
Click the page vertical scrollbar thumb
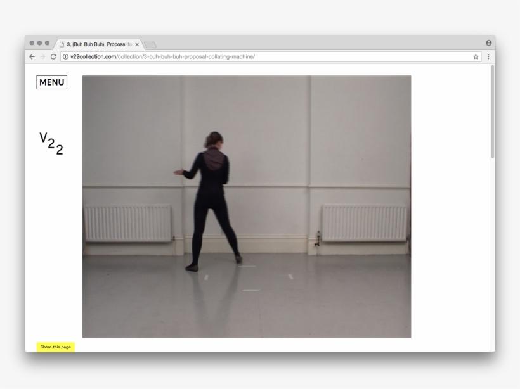tap(492, 111)
